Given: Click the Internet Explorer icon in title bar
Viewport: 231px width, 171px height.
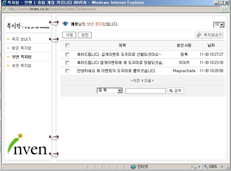Looking at the screenshot, I should click(x=4, y=3).
